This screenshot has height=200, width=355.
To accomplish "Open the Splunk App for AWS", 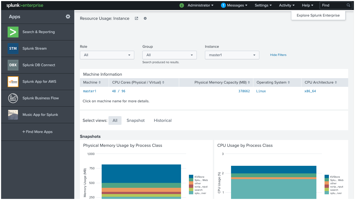I will click(39, 81).
